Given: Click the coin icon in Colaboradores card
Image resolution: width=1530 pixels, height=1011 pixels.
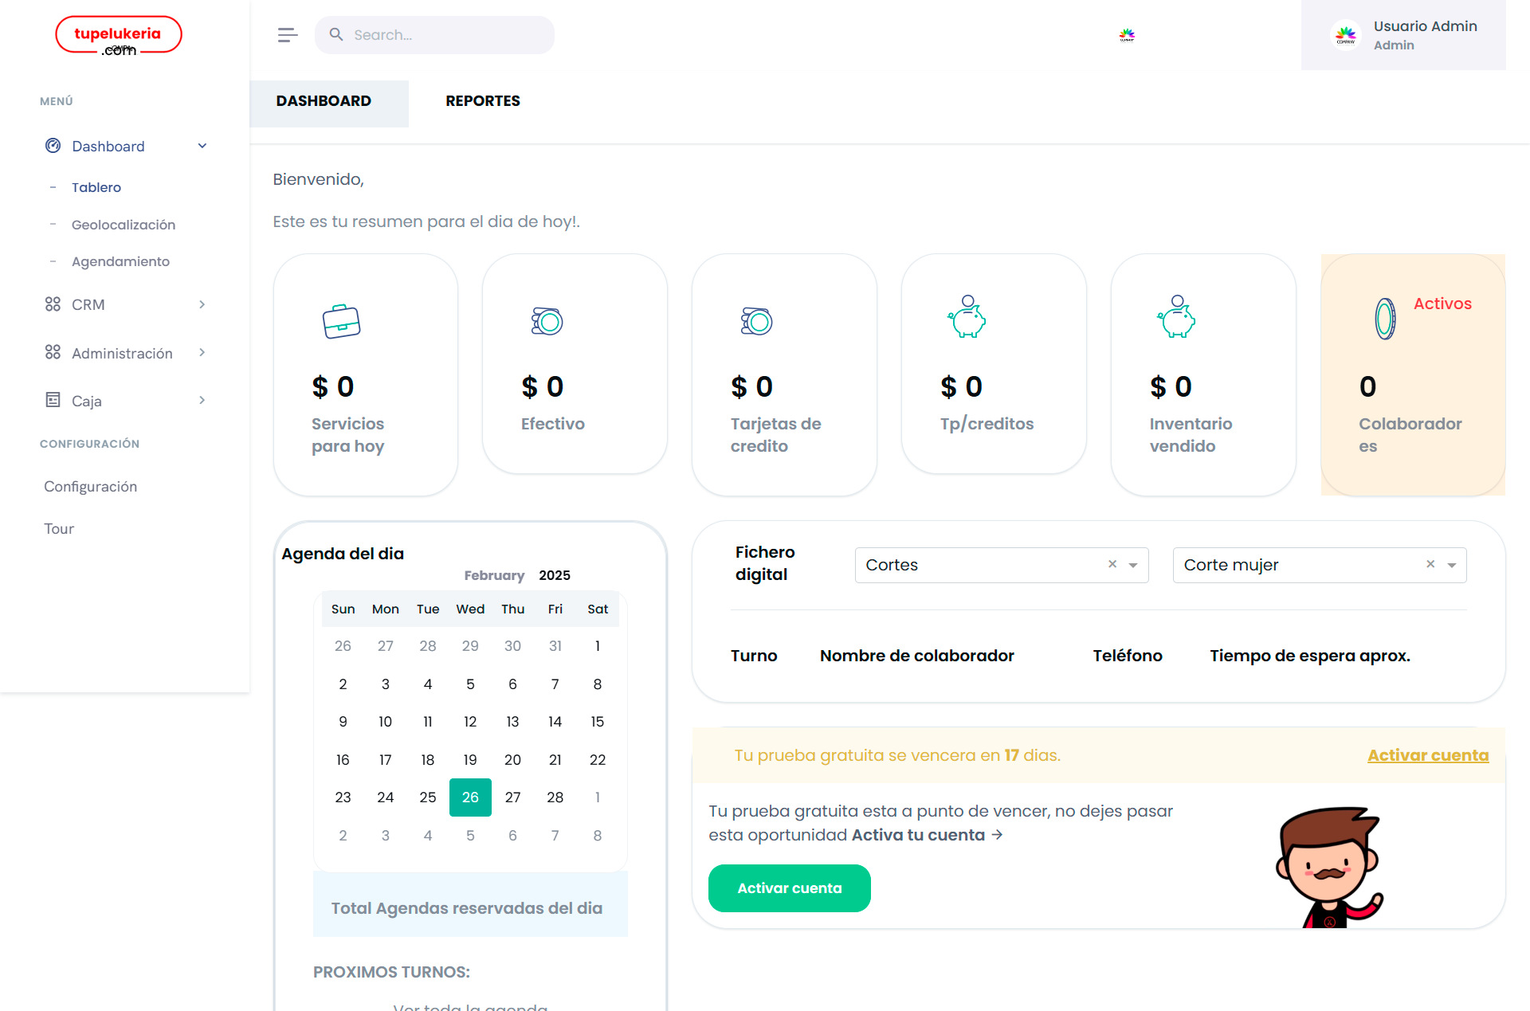Looking at the screenshot, I should click(x=1385, y=319).
